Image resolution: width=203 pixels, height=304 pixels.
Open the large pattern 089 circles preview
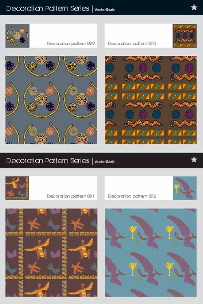[51, 100]
